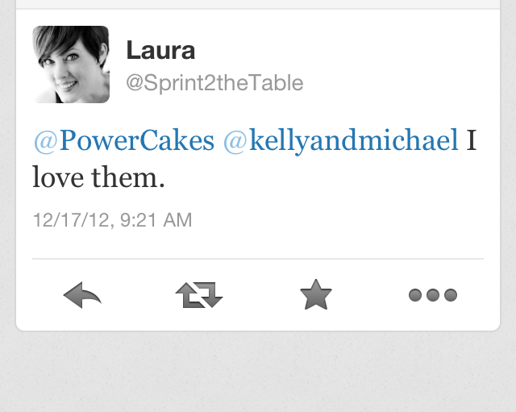Screen dimensions: 516x412
Task: Click the display name Laura
Action: (160, 51)
